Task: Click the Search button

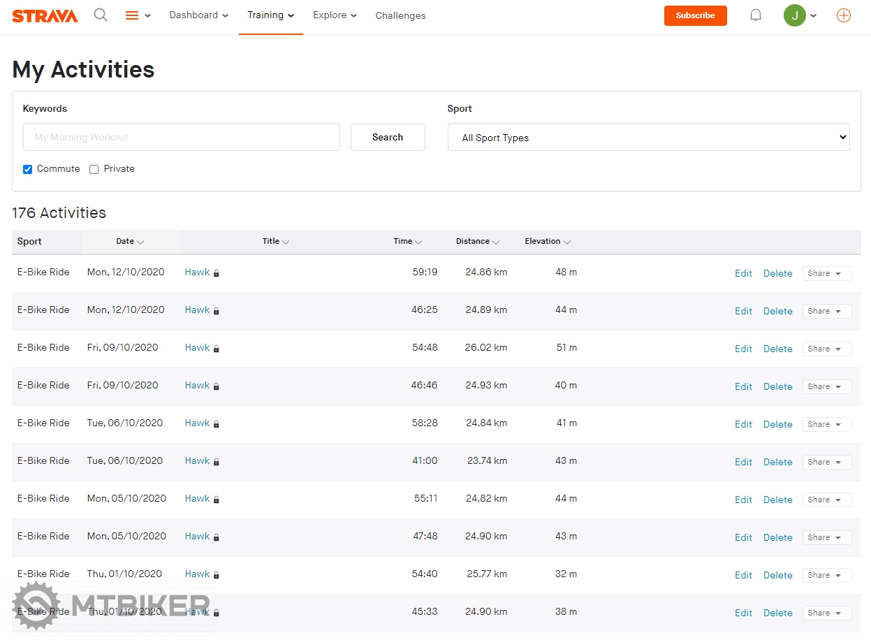Action: coord(388,138)
